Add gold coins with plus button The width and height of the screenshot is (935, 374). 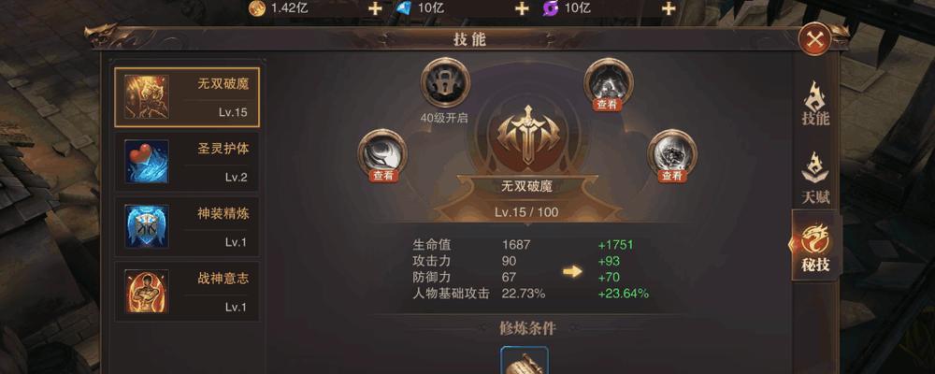point(375,8)
